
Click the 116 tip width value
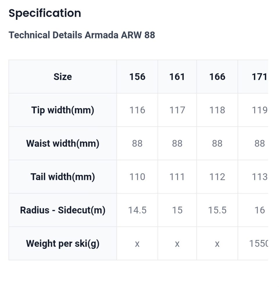pyautogui.click(x=137, y=110)
